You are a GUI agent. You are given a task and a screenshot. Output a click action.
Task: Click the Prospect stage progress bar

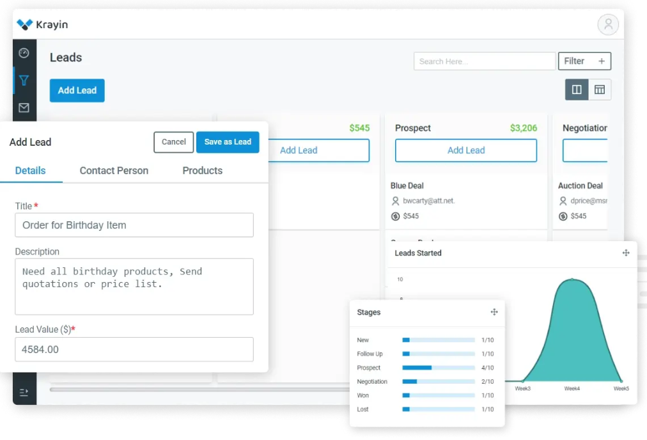438,368
